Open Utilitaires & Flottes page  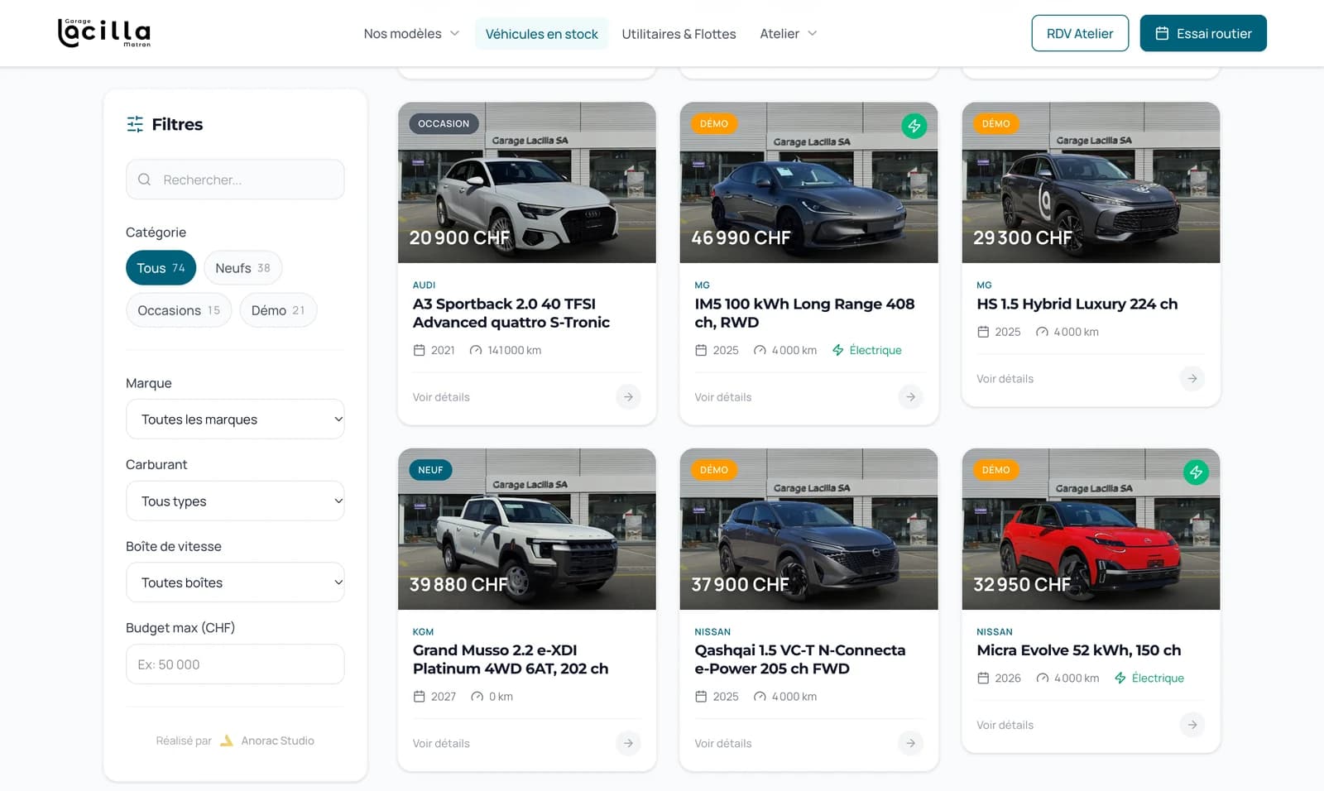(679, 34)
